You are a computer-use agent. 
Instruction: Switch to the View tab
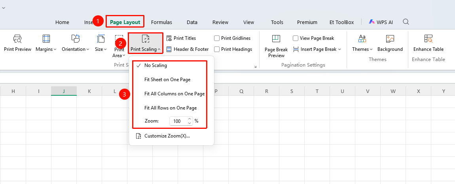coord(249,22)
